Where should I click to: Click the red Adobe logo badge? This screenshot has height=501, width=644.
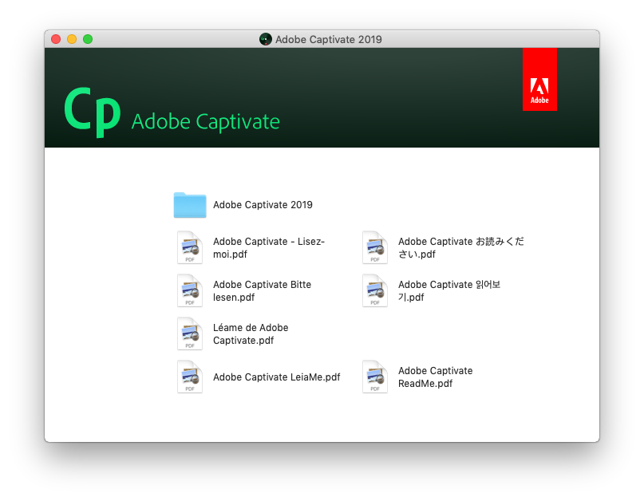point(539,80)
